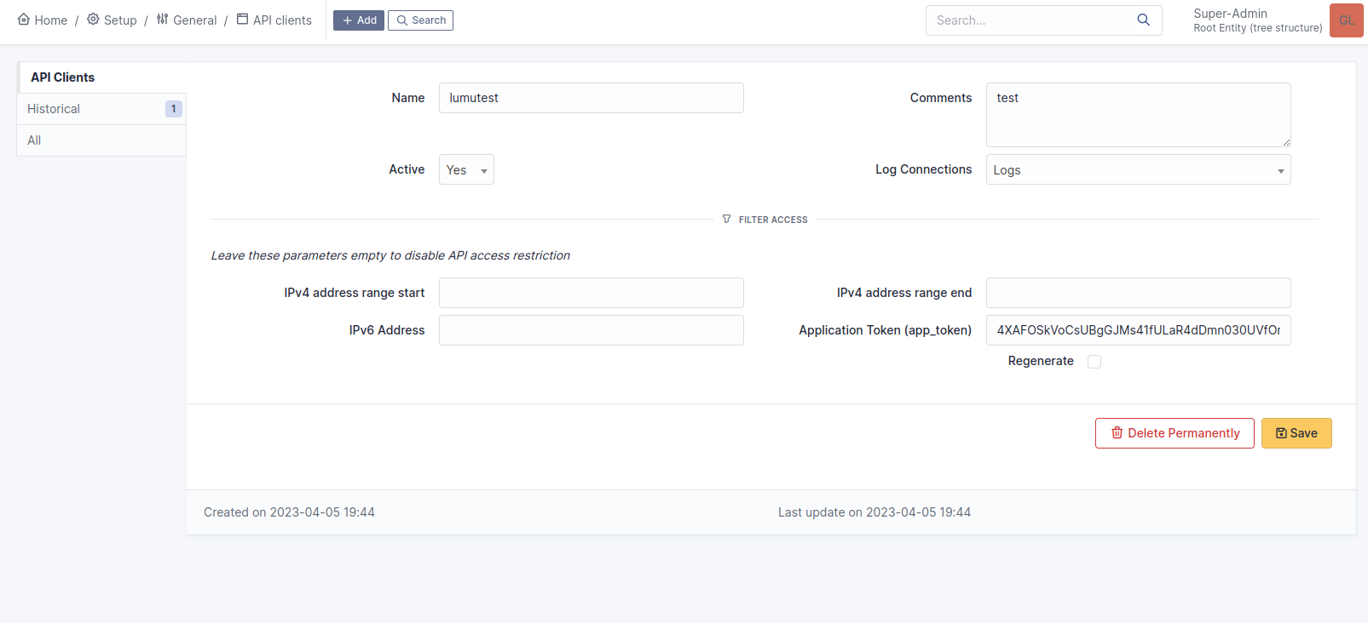The width and height of the screenshot is (1368, 623).
Task: Open Super-Admin entity selector
Action: (1256, 20)
